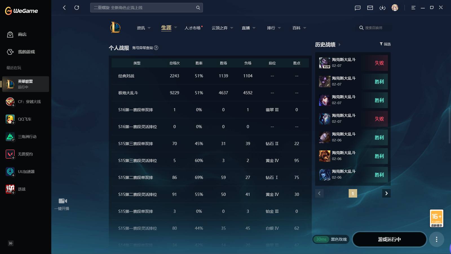Click the user avatar icon
Image resolution: width=451 pixels, height=254 pixels.
tap(395, 8)
